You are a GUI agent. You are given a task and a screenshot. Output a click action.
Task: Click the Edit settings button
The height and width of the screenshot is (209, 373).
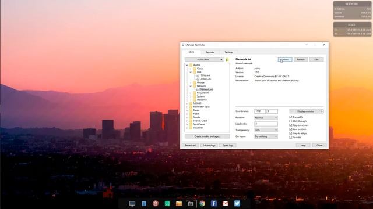(209, 145)
